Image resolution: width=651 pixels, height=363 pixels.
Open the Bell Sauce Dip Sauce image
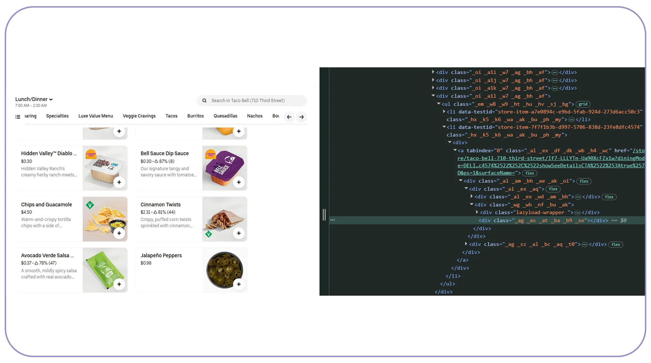click(225, 168)
